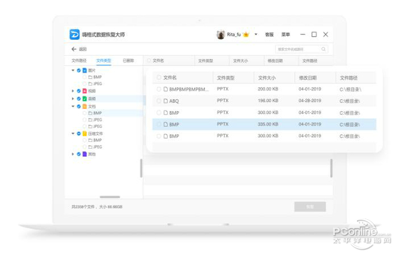Image resolution: width=402 pixels, height=261 pixels.
Task: Expand the 视频 tree node
Action: (x=73, y=91)
